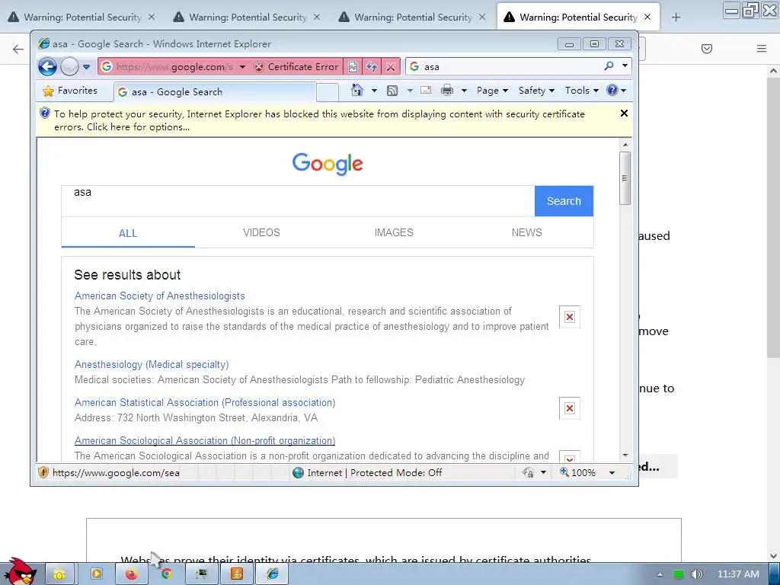Open American Statistical Association link

tap(205, 402)
